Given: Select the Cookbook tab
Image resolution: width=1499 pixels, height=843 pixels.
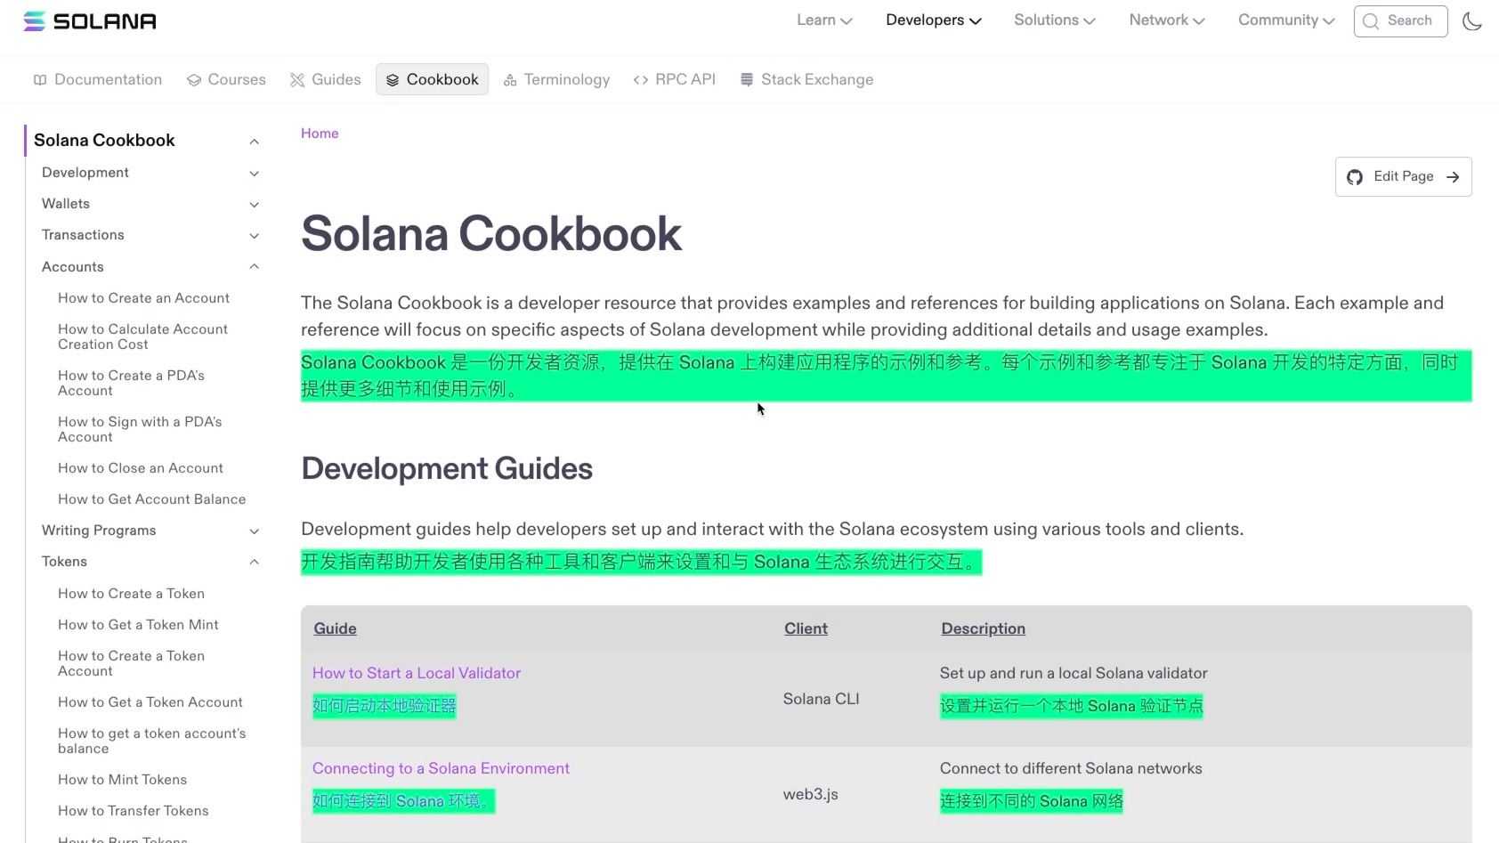Looking at the screenshot, I should (432, 79).
